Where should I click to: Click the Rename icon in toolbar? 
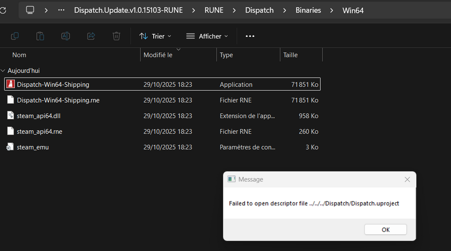tap(65, 36)
